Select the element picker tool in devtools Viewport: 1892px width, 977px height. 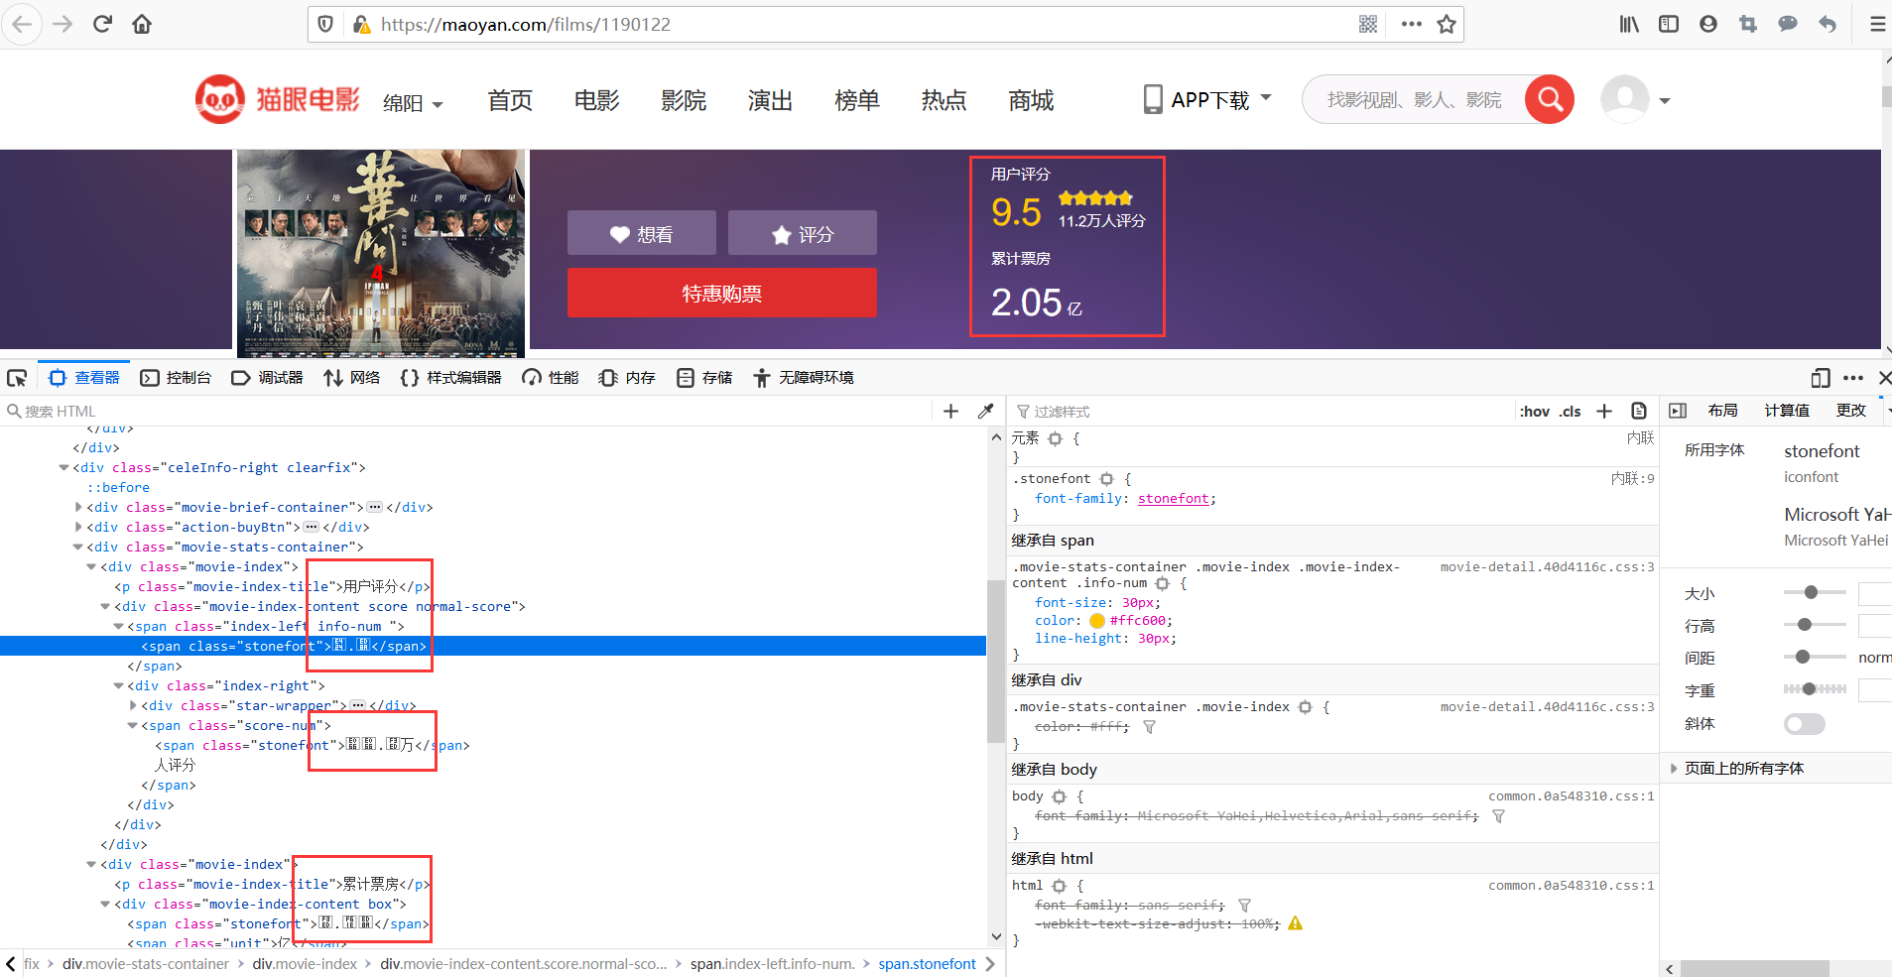16,378
